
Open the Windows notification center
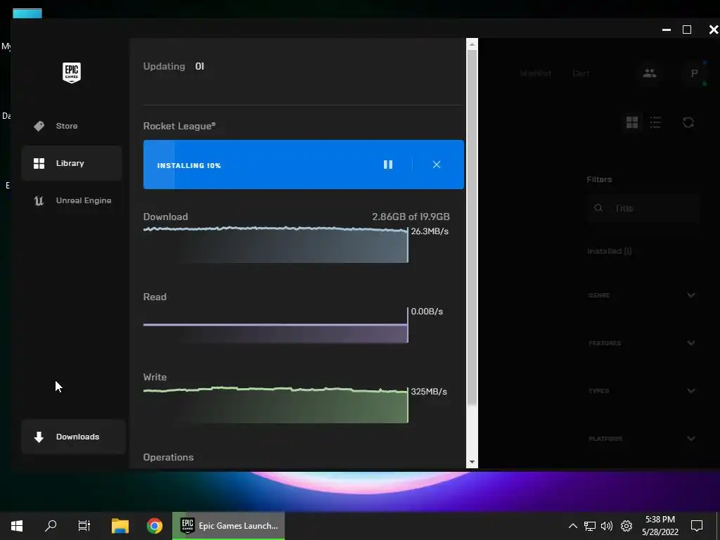(x=697, y=526)
